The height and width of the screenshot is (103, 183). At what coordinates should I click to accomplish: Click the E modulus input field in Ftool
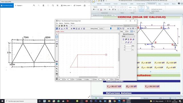128,46
